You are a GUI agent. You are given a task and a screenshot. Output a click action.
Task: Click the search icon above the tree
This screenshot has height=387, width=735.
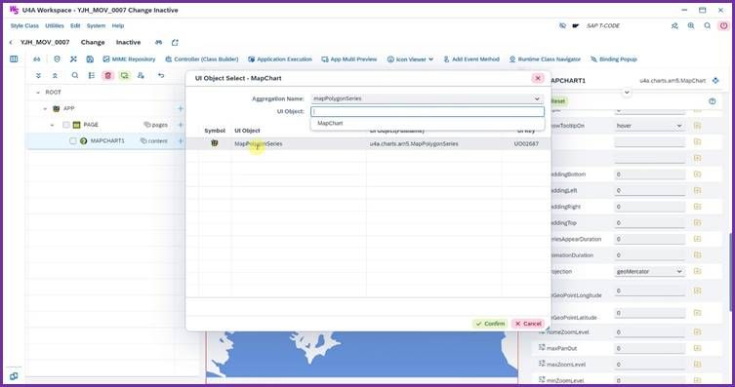pos(75,75)
